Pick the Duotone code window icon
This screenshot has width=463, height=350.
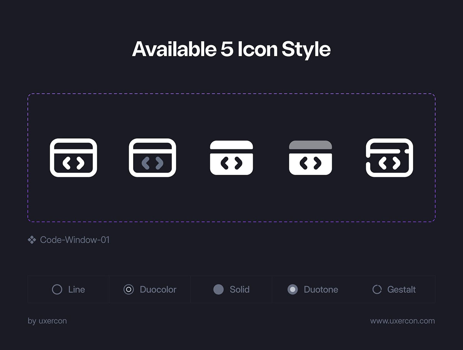(x=311, y=158)
